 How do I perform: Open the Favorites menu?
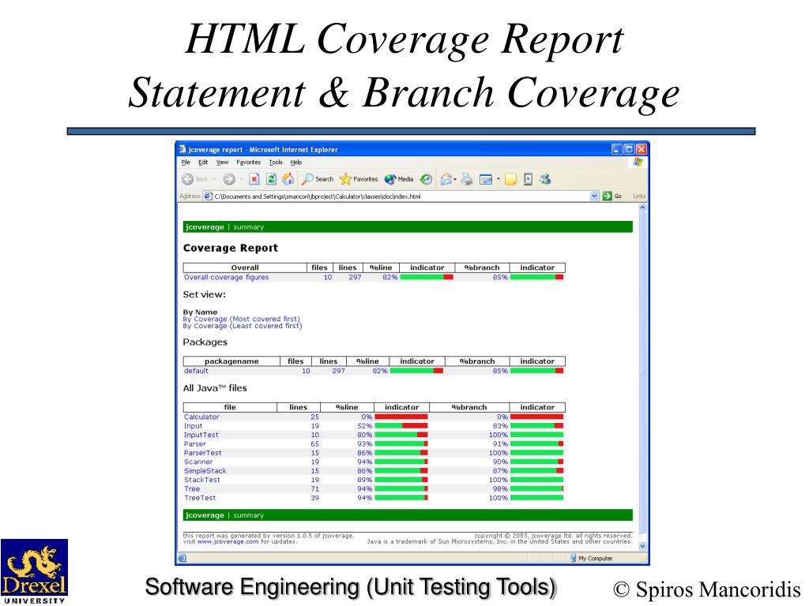coord(249,163)
